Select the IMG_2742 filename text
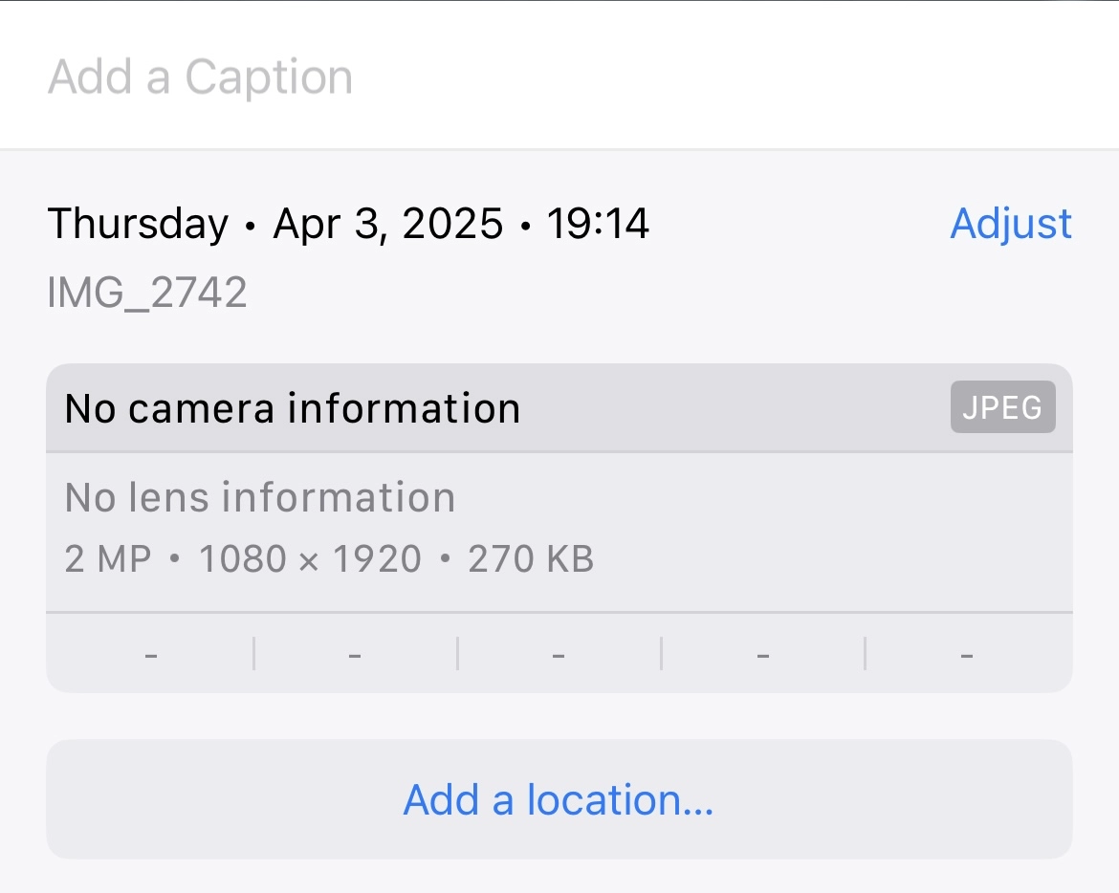This screenshot has height=893, width=1119. click(147, 293)
